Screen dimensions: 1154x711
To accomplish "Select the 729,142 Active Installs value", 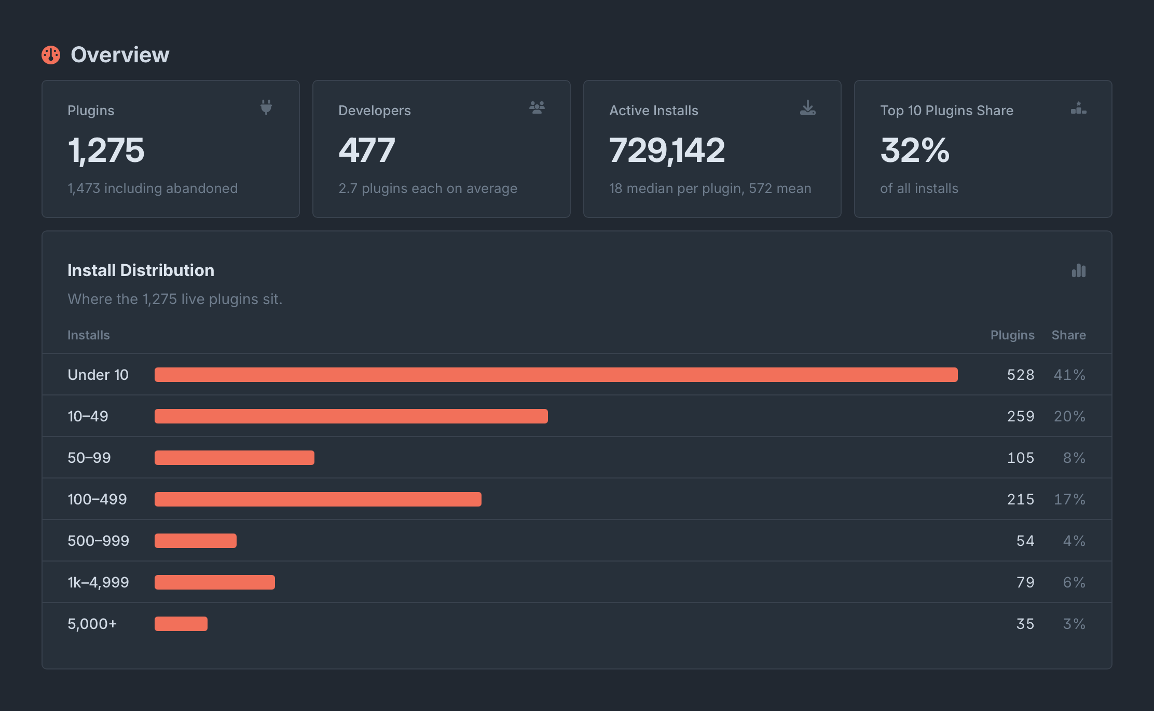I will 667,151.
